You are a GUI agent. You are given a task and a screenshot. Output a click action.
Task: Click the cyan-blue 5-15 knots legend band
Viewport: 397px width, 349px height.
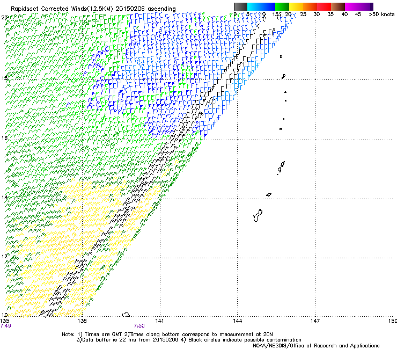click(x=261, y=6)
